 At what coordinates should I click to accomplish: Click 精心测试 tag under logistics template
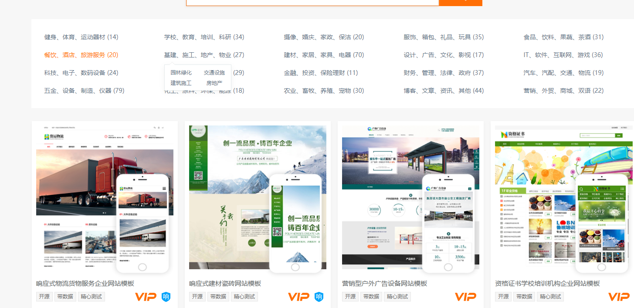pyautogui.click(x=92, y=297)
